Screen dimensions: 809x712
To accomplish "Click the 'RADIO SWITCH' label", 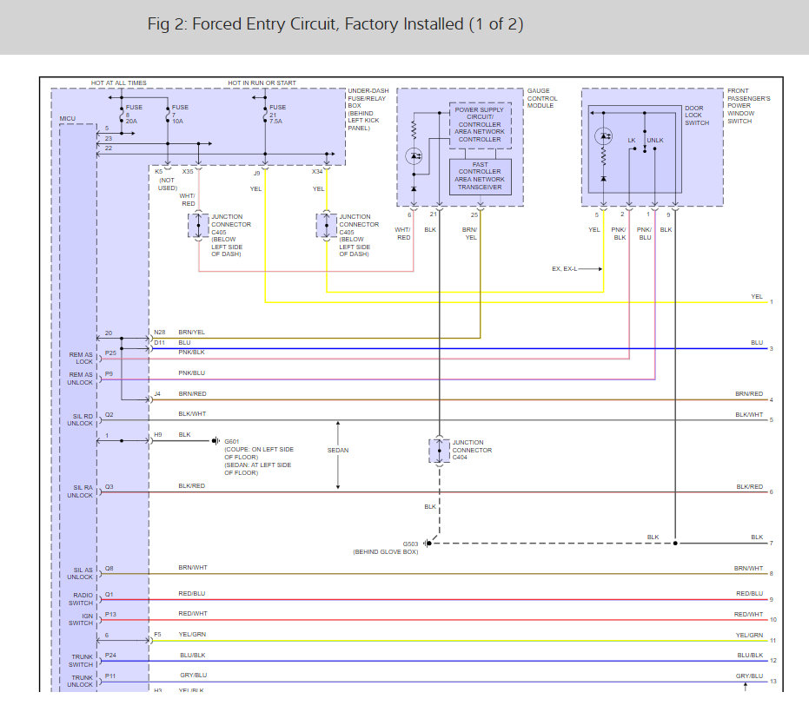I will click(82, 598).
